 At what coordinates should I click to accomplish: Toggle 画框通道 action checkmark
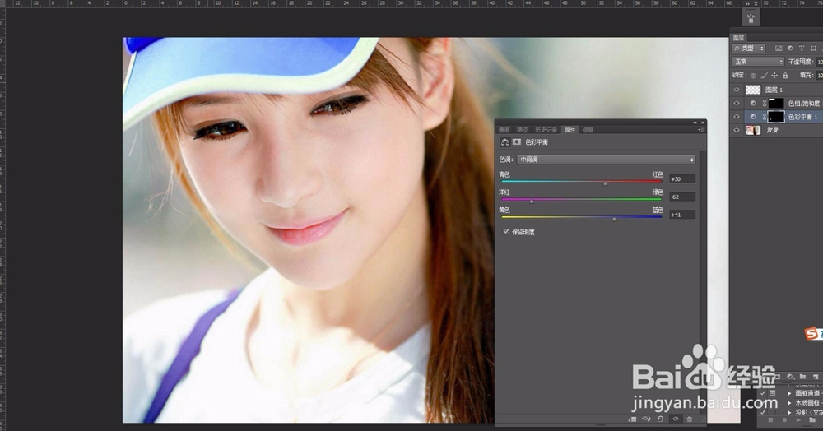[x=763, y=393]
